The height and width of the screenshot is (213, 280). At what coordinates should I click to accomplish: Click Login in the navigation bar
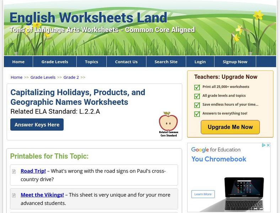click(200, 62)
